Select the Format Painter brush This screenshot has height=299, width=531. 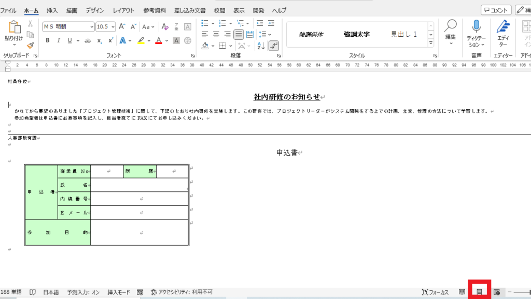pyautogui.click(x=30, y=46)
